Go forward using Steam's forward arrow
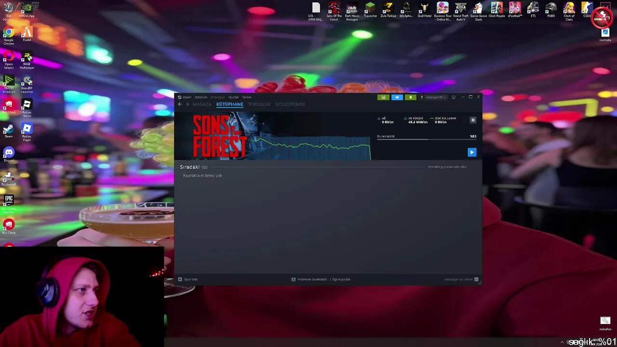The width and height of the screenshot is (617, 347). [188, 104]
